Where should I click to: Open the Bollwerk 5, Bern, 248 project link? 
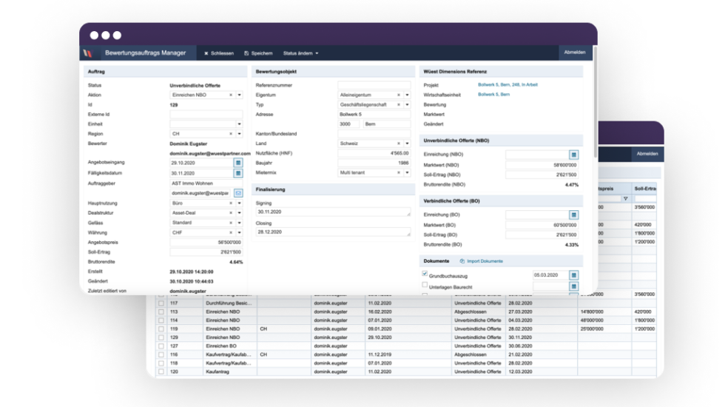pyautogui.click(x=507, y=85)
